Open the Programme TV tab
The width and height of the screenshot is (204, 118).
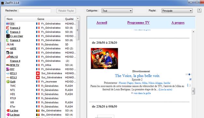point(138,23)
